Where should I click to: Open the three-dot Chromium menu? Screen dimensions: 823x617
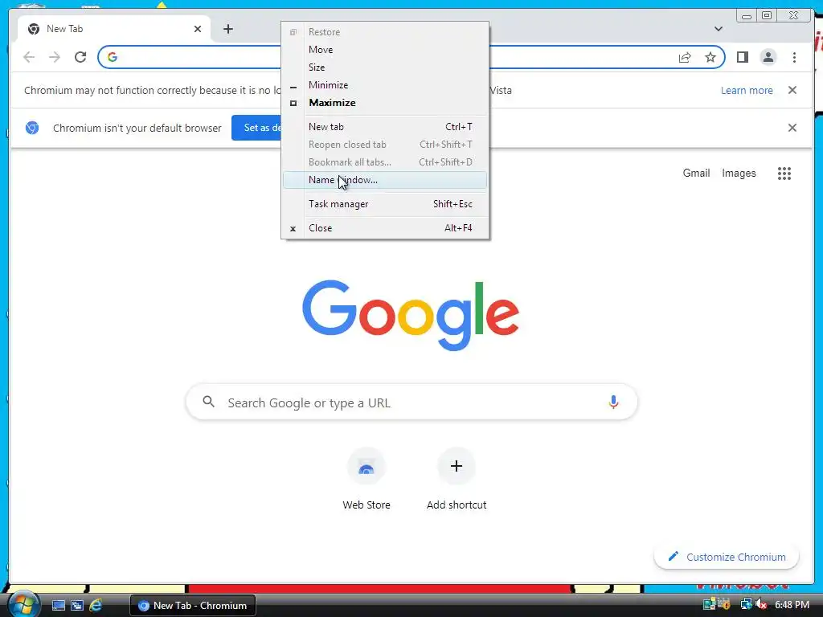click(794, 57)
